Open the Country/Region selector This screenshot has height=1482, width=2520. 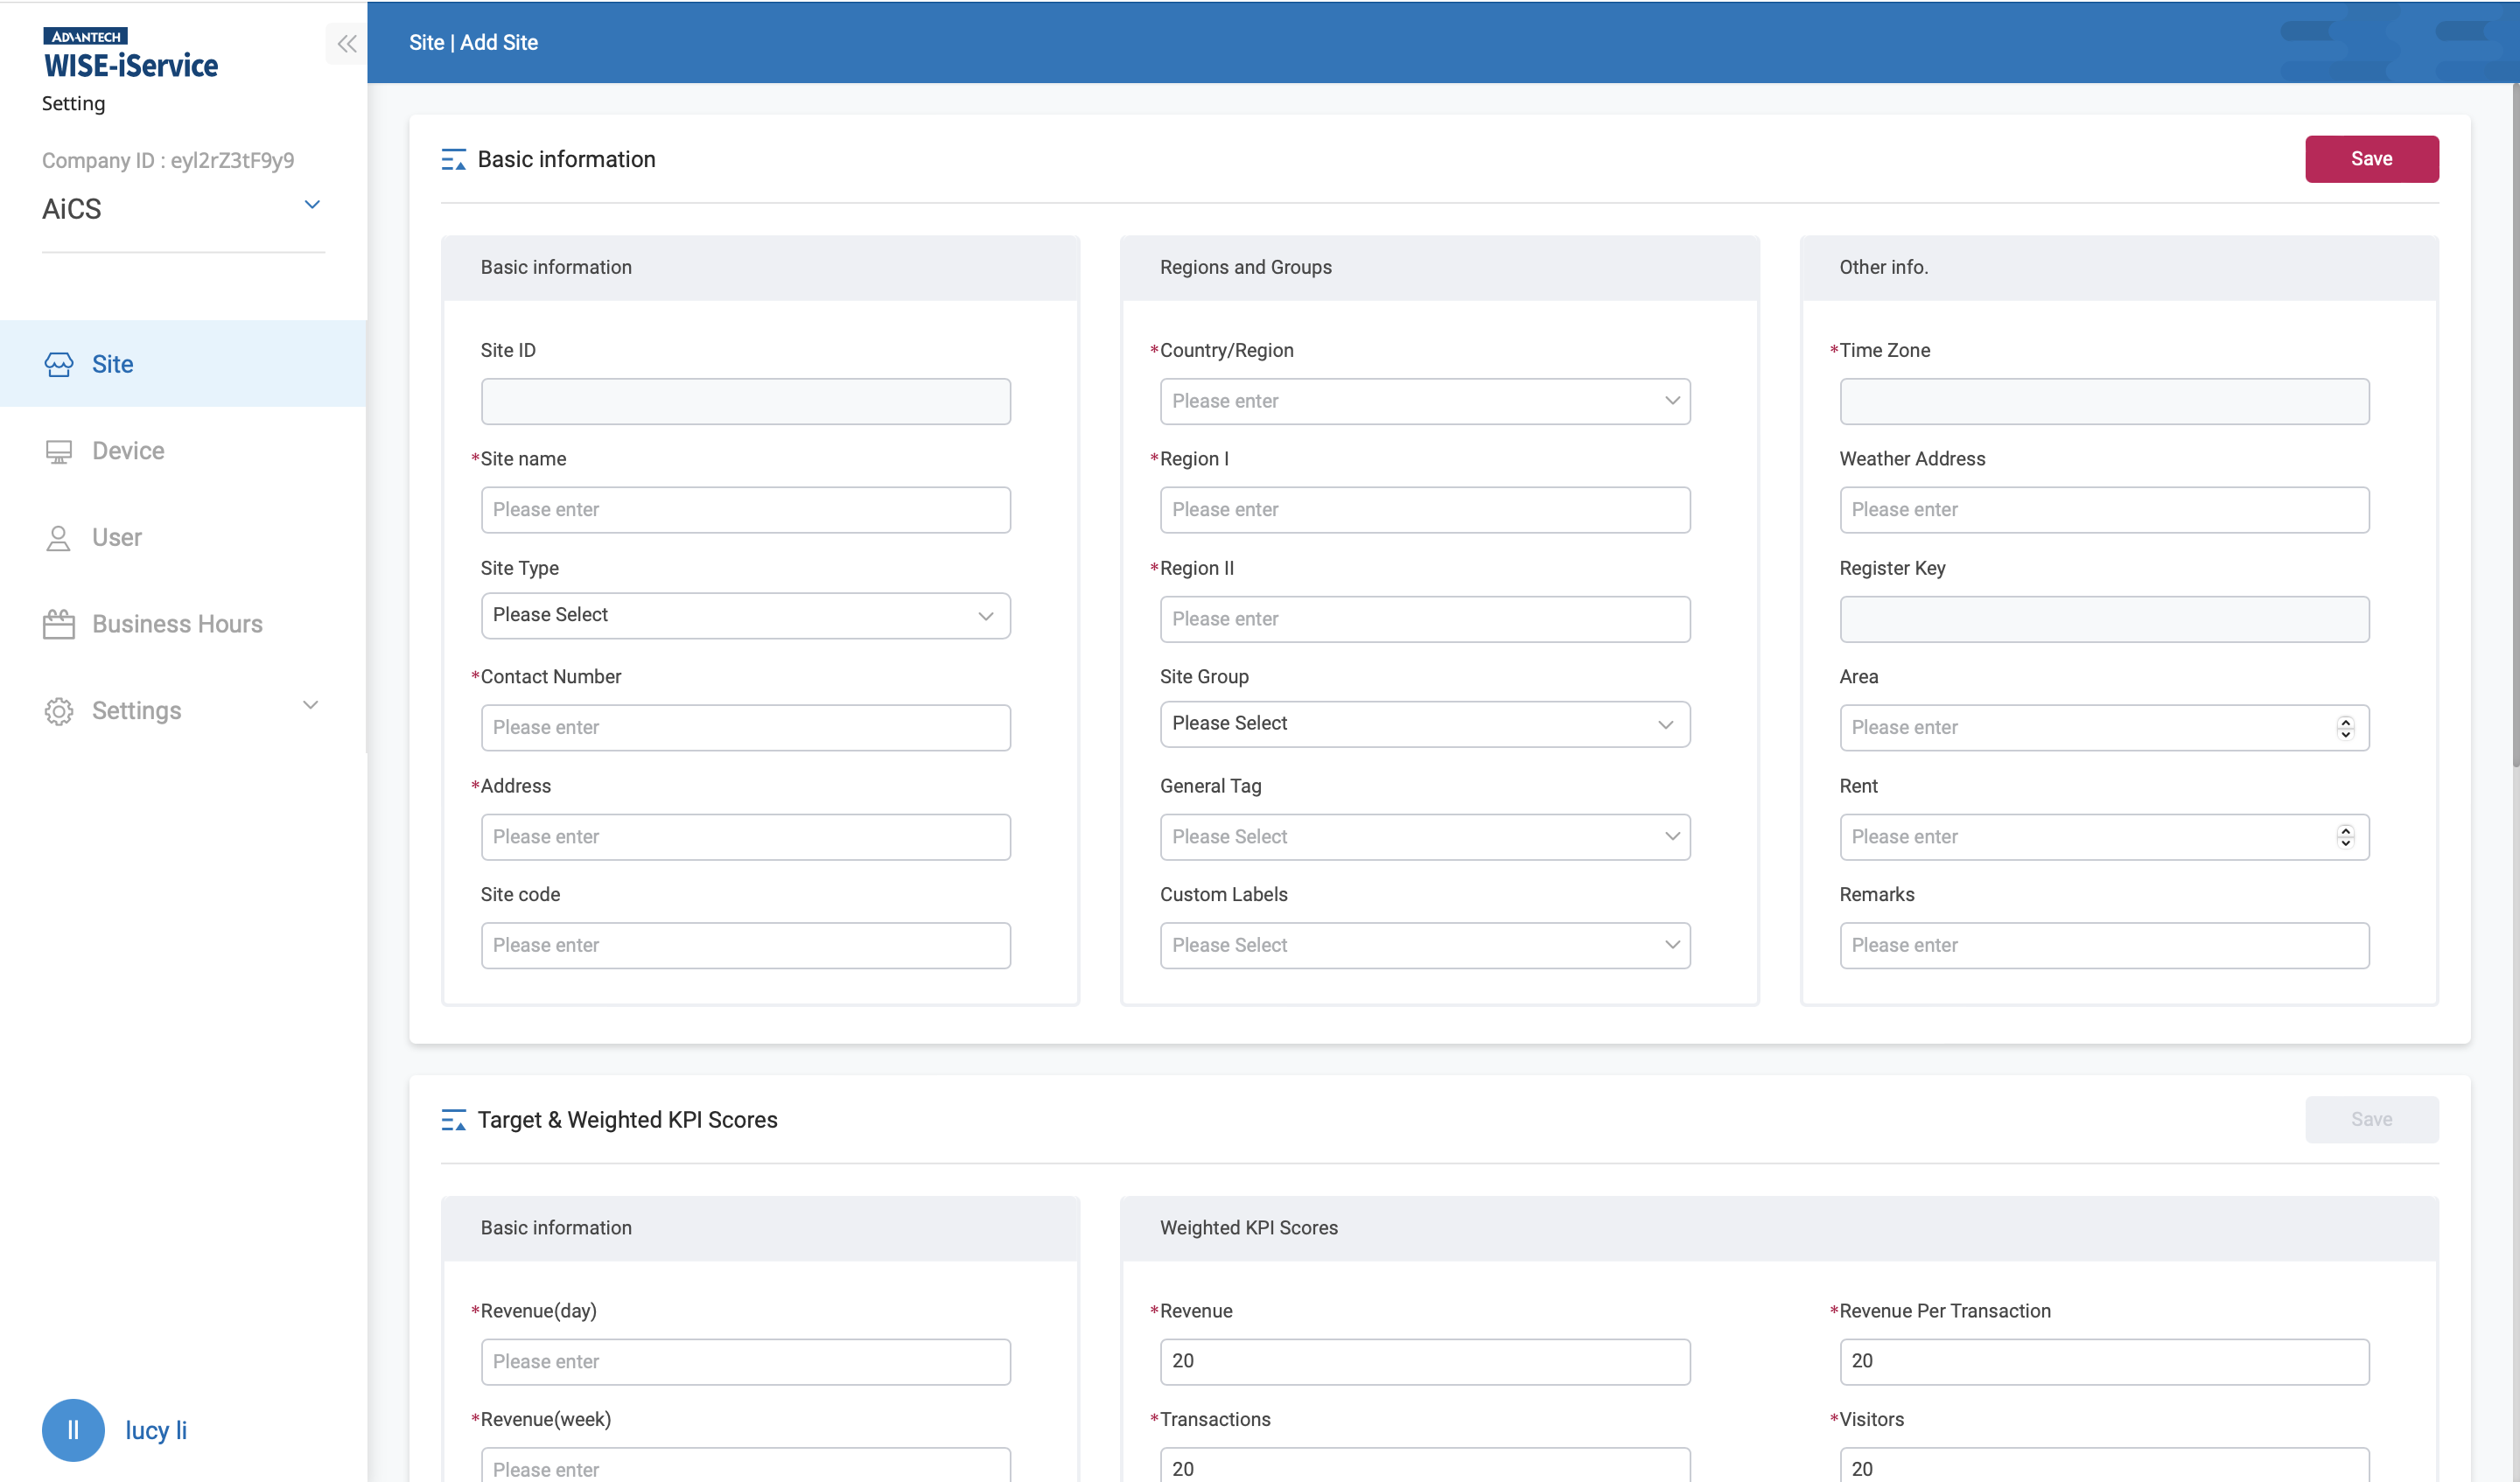click(1424, 400)
